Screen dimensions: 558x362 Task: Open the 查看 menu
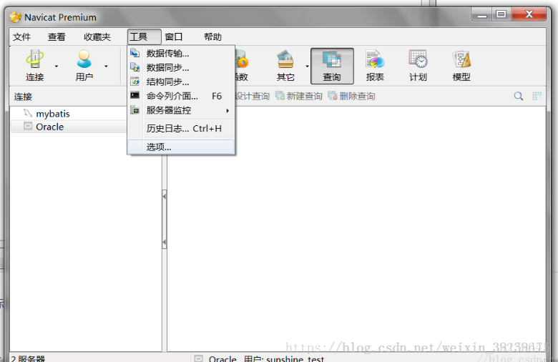57,36
